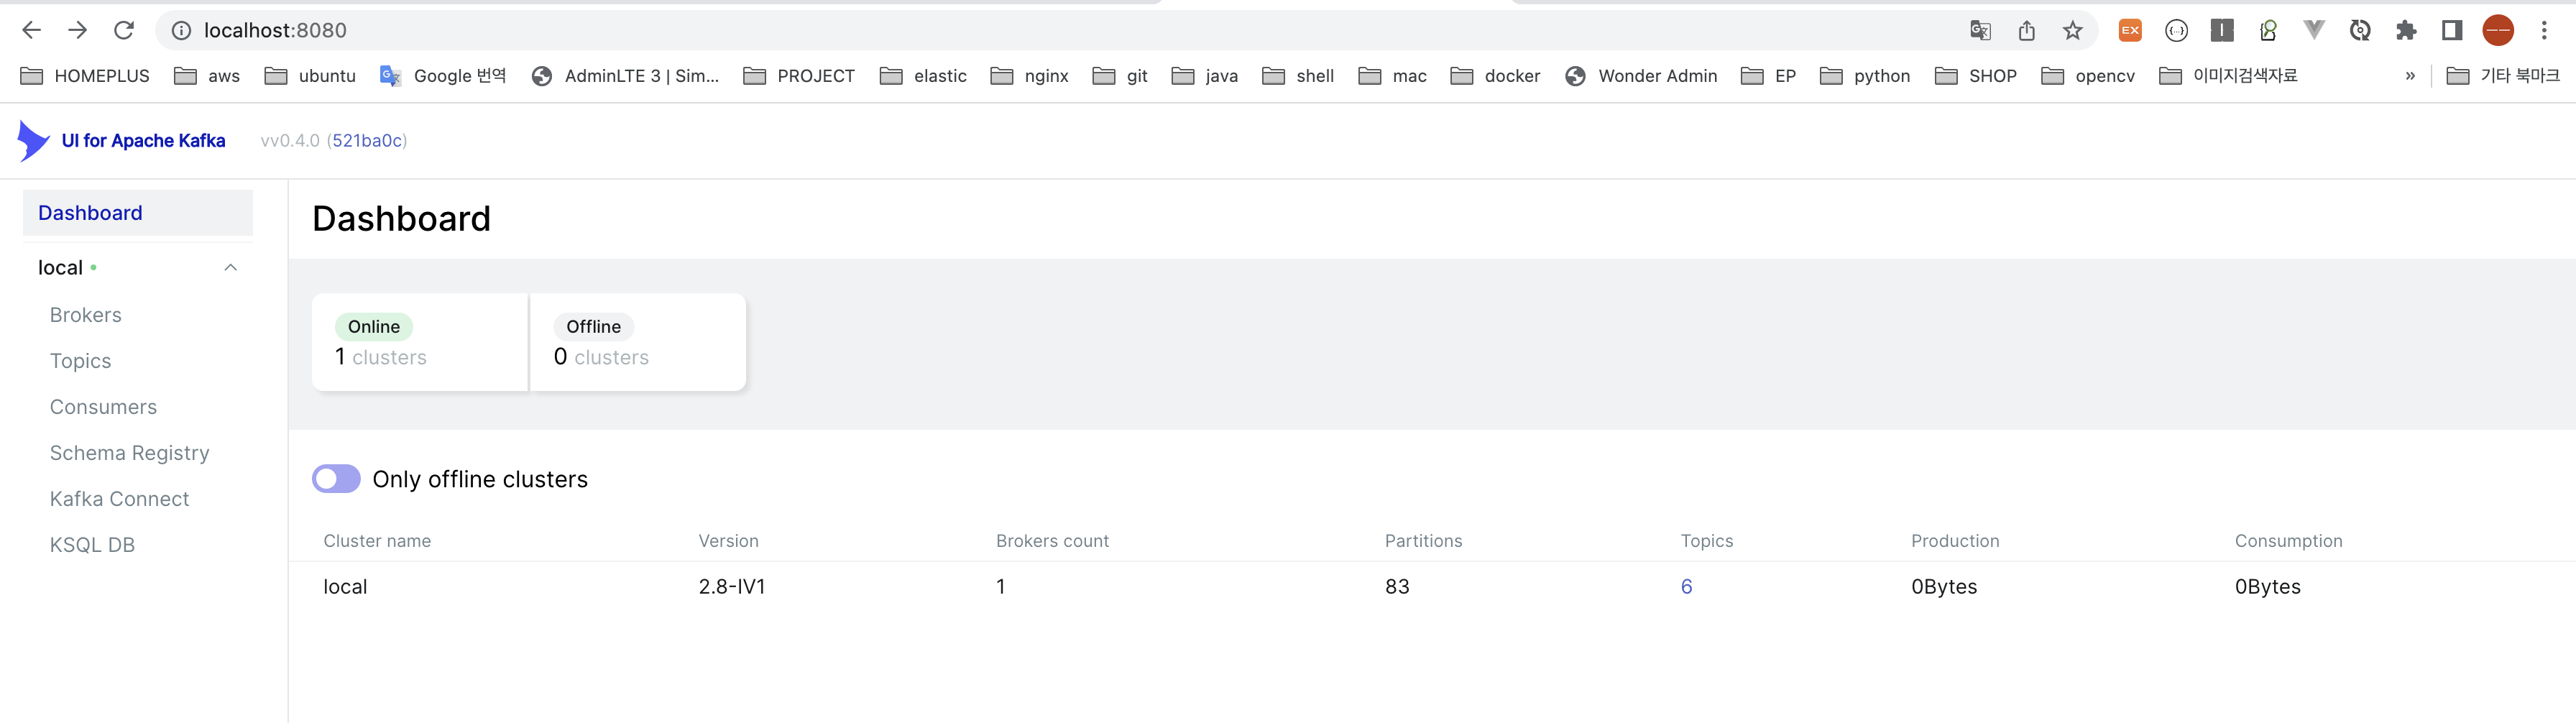The height and width of the screenshot is (723, 2576).
Task: Select Dashboard in the sidebar
Action: click(x=138, y=213)
